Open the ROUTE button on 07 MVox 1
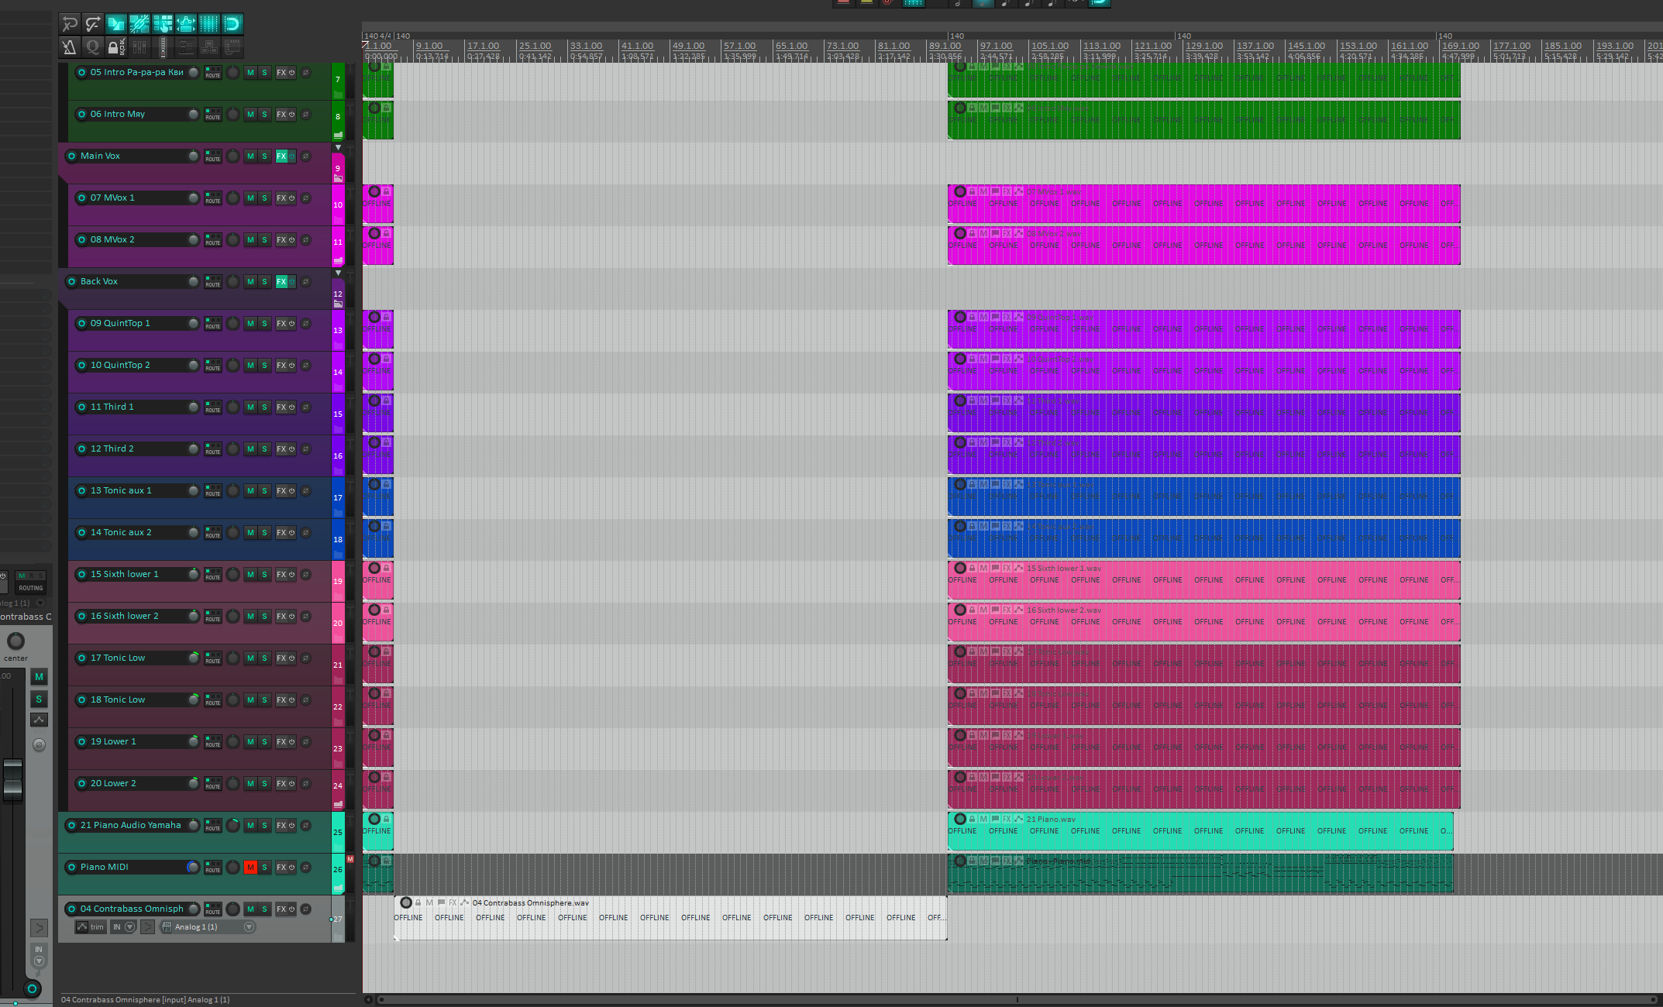Screen dimensions: 1663x1007 click(213, 198)
